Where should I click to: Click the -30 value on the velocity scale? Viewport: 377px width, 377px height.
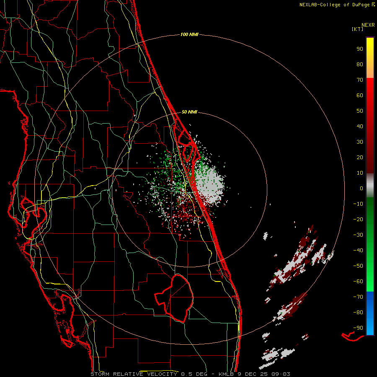coord(358,235)
